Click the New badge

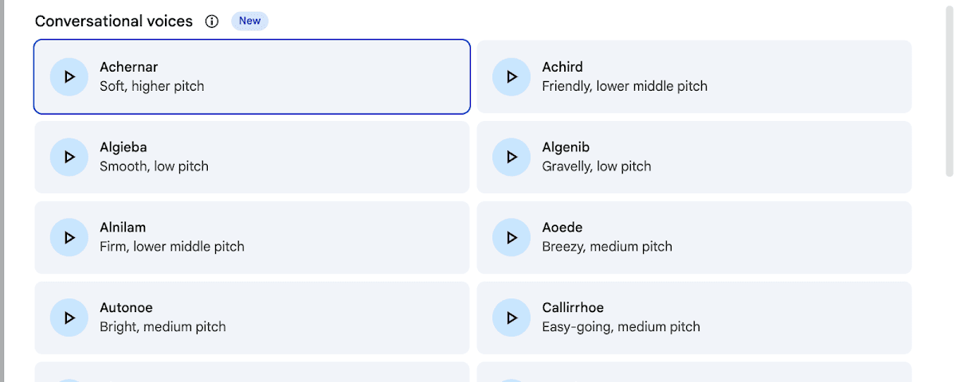(249, 21)
